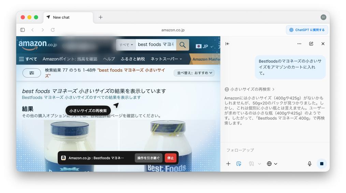The width and height of the screenshot is (346, 193).
Task: Click 操作を引き継ぐ take over button
Action: tap(148, 158)
